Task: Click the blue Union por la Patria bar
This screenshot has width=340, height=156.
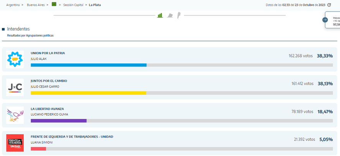Action: pyautogui.click(x=89, y=65)
